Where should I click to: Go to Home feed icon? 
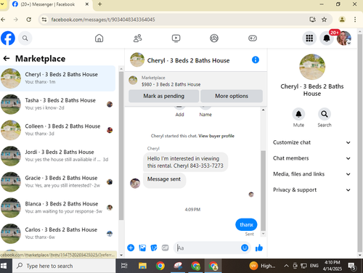(99, 38)
